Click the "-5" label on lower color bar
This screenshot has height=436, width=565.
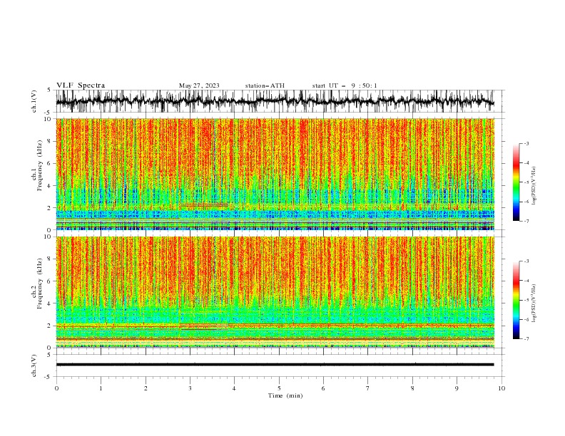tap(526, 300)
